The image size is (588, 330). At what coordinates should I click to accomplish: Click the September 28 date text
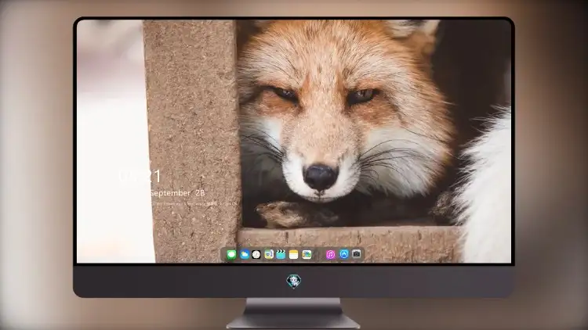[177, 193]
